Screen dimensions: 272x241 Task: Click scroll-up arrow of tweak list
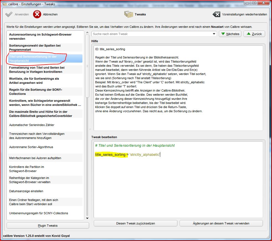pyautogui.click(x=87, y=33)
